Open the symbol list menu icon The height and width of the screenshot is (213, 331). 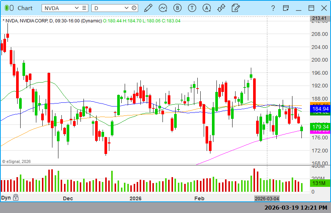point(84,8)
